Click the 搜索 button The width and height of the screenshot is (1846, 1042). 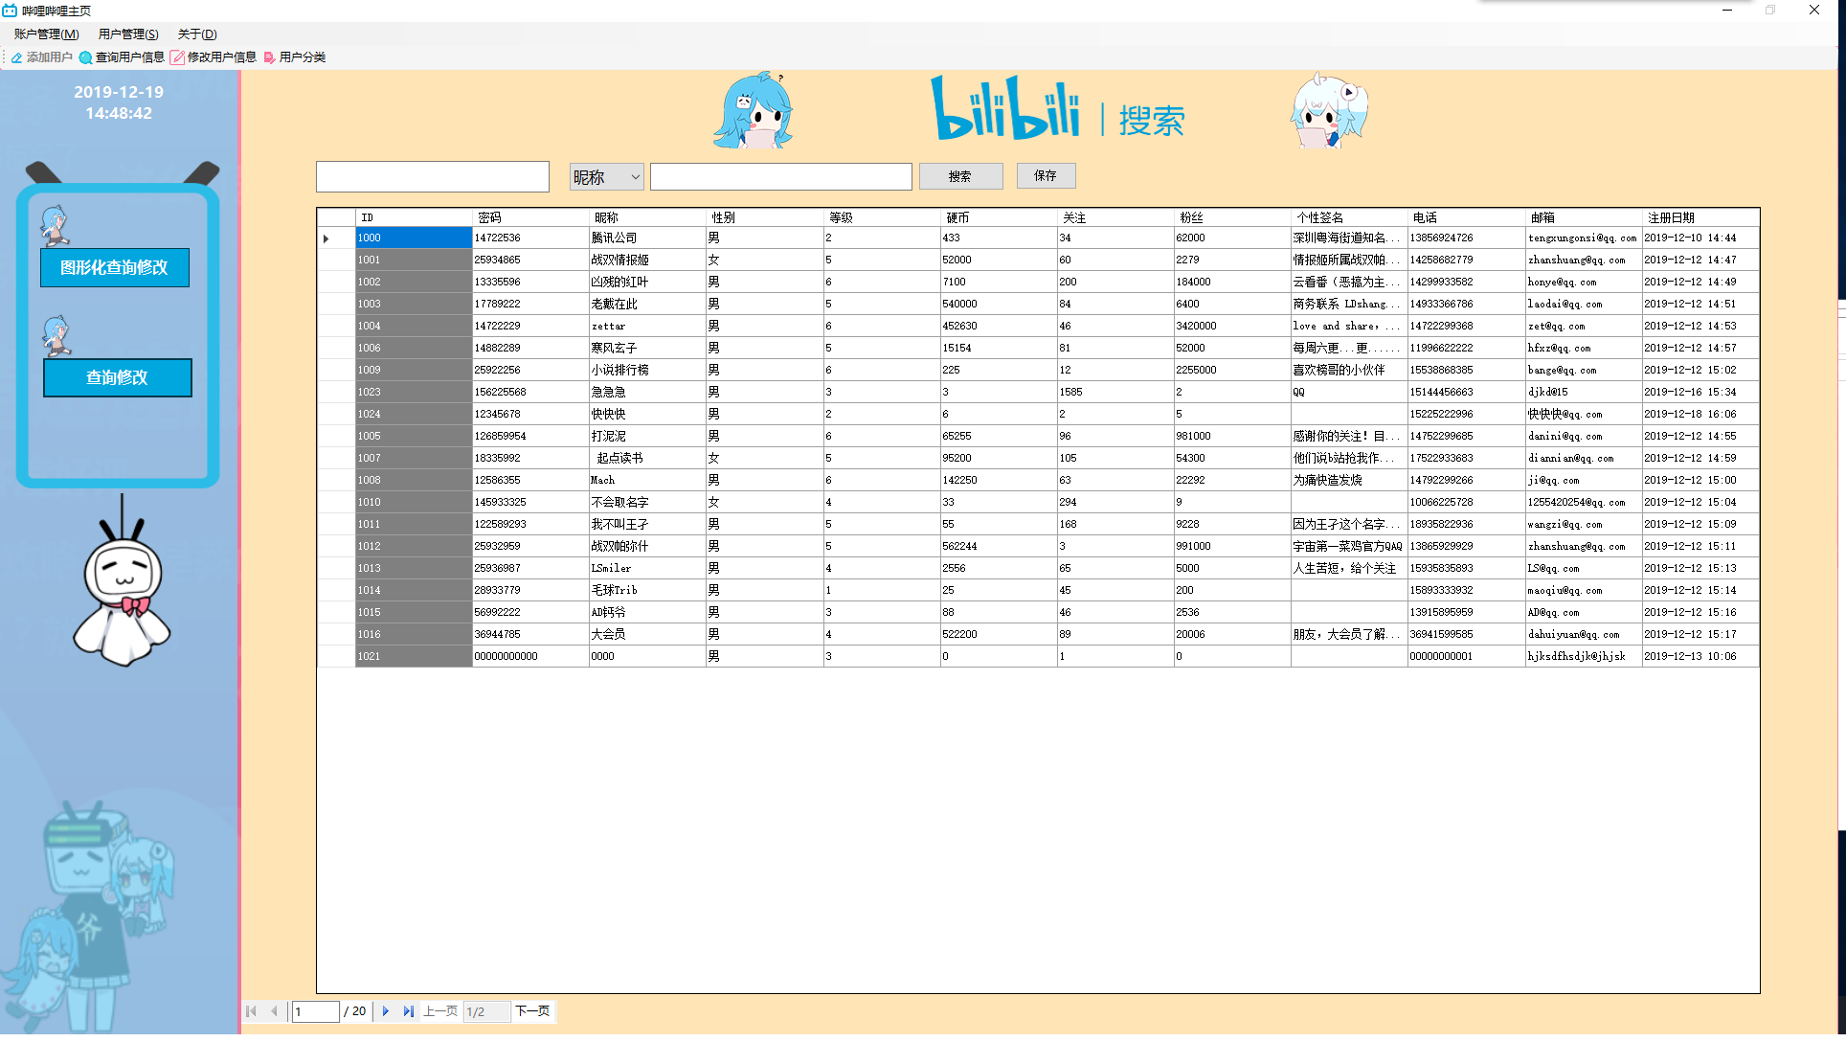(960, 176)
